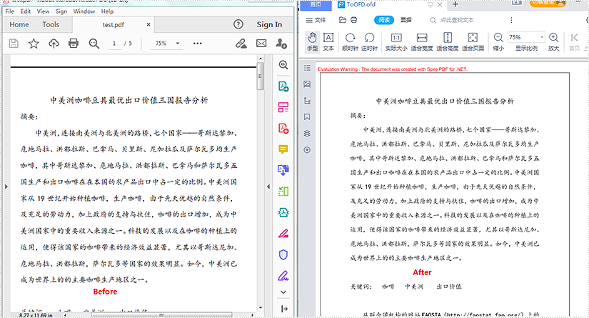Click Acrobat vertical scrollbar thumb
This screenshot has height=318, width=589.
(x=260, y=76)
